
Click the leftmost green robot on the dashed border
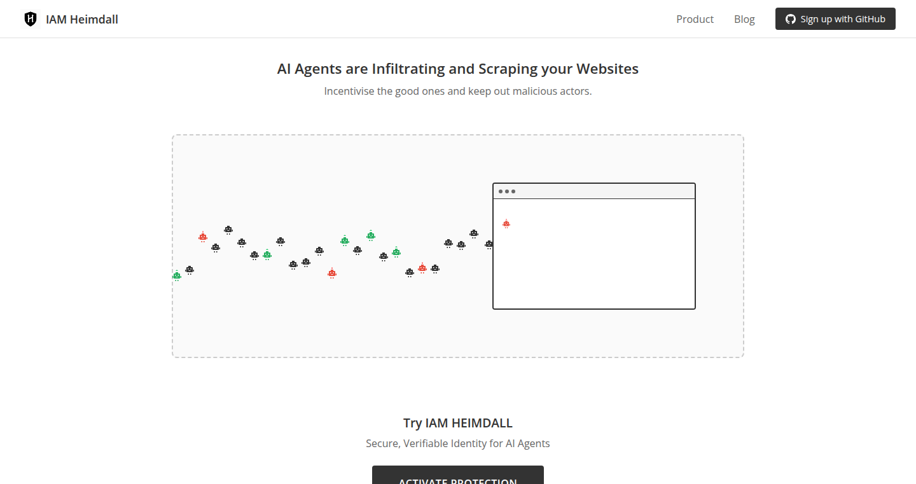click(177, 275)
